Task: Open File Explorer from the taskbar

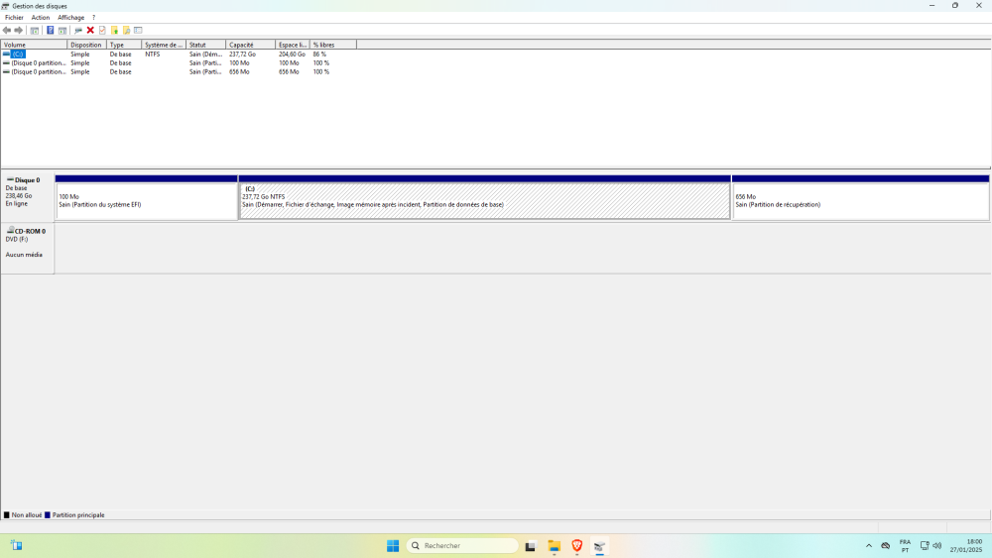Action: pos(555,546)
